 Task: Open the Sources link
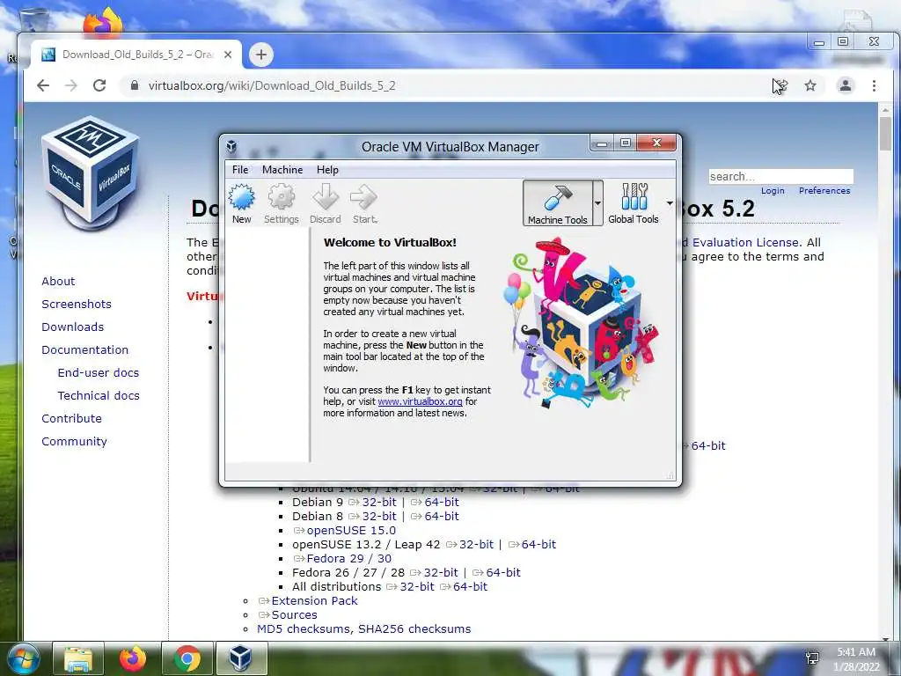[x=294, y=614]
